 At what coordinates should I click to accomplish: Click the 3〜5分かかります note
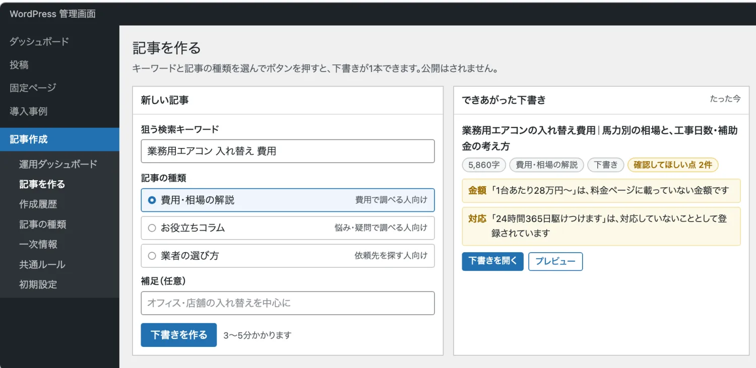point(258,335)
